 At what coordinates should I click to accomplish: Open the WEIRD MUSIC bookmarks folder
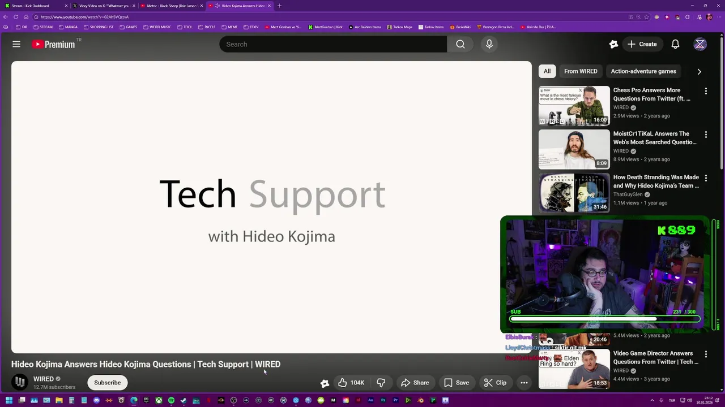pos(157,27)
